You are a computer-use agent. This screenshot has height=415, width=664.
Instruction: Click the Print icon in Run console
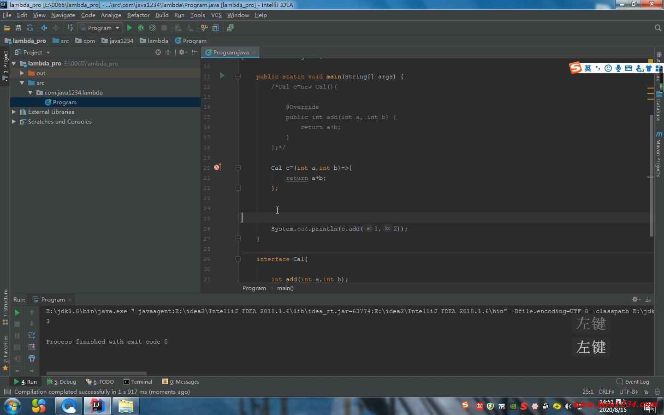click(x=32, y=358)
